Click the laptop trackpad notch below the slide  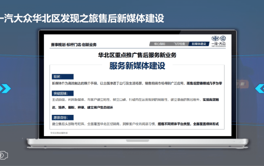[x=138, y=140]
